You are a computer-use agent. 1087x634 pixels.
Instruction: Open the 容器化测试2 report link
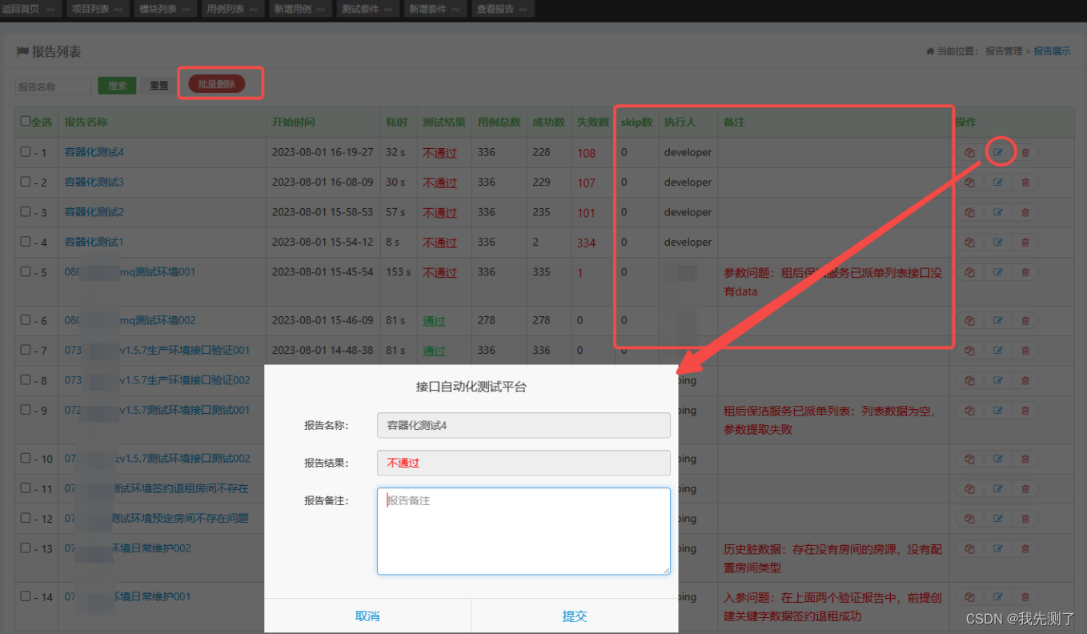[x=94, y=212]
